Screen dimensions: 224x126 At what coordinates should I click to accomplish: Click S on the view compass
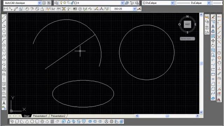coord(188,33)
